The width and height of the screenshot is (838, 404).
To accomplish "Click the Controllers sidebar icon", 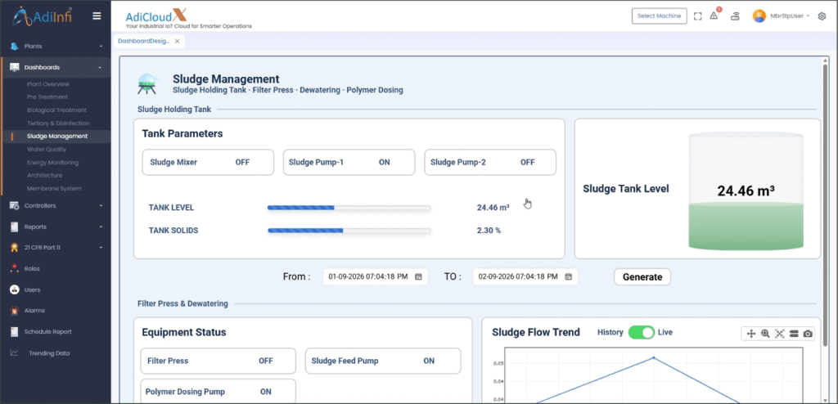I will [15, 206].
